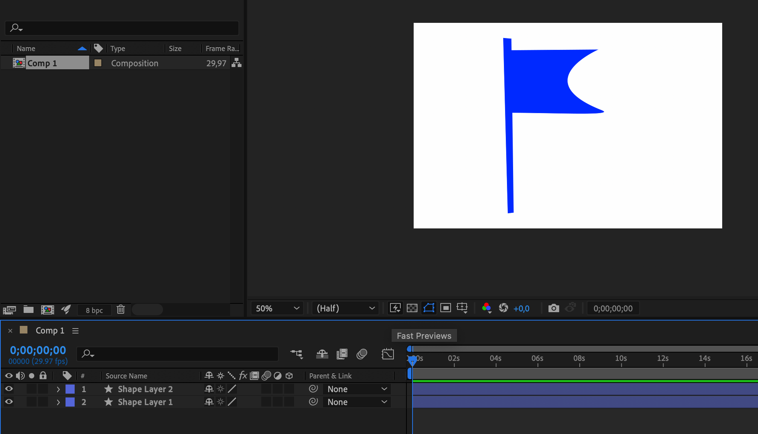Hide Shape Layer 2 using eye icon
This screenshot has height=434, width=758.
click(x=9, y=389)
